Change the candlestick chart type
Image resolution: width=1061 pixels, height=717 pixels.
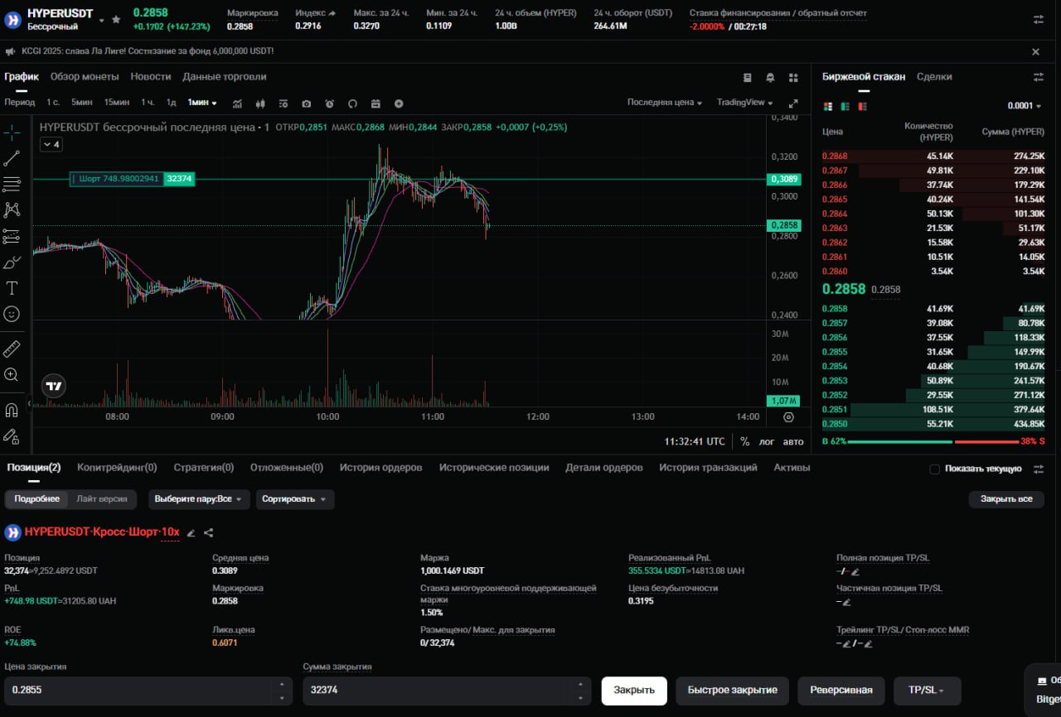(260, 103)
